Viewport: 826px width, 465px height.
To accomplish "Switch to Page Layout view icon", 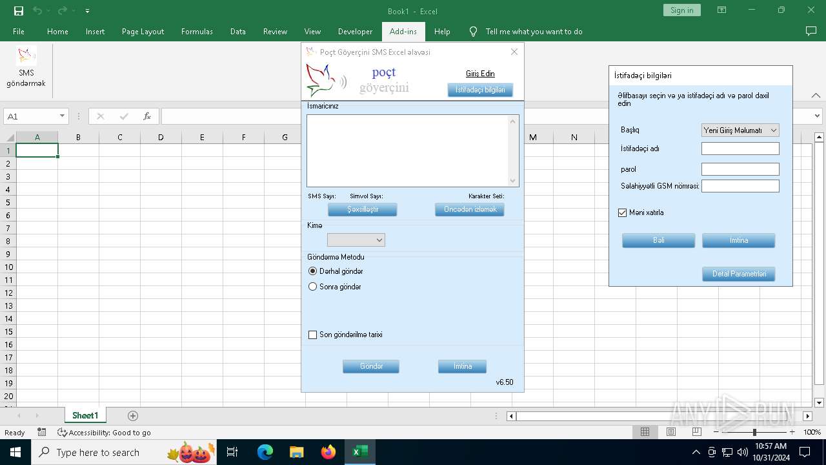I will pyautogui.click(x=670, y=432).
